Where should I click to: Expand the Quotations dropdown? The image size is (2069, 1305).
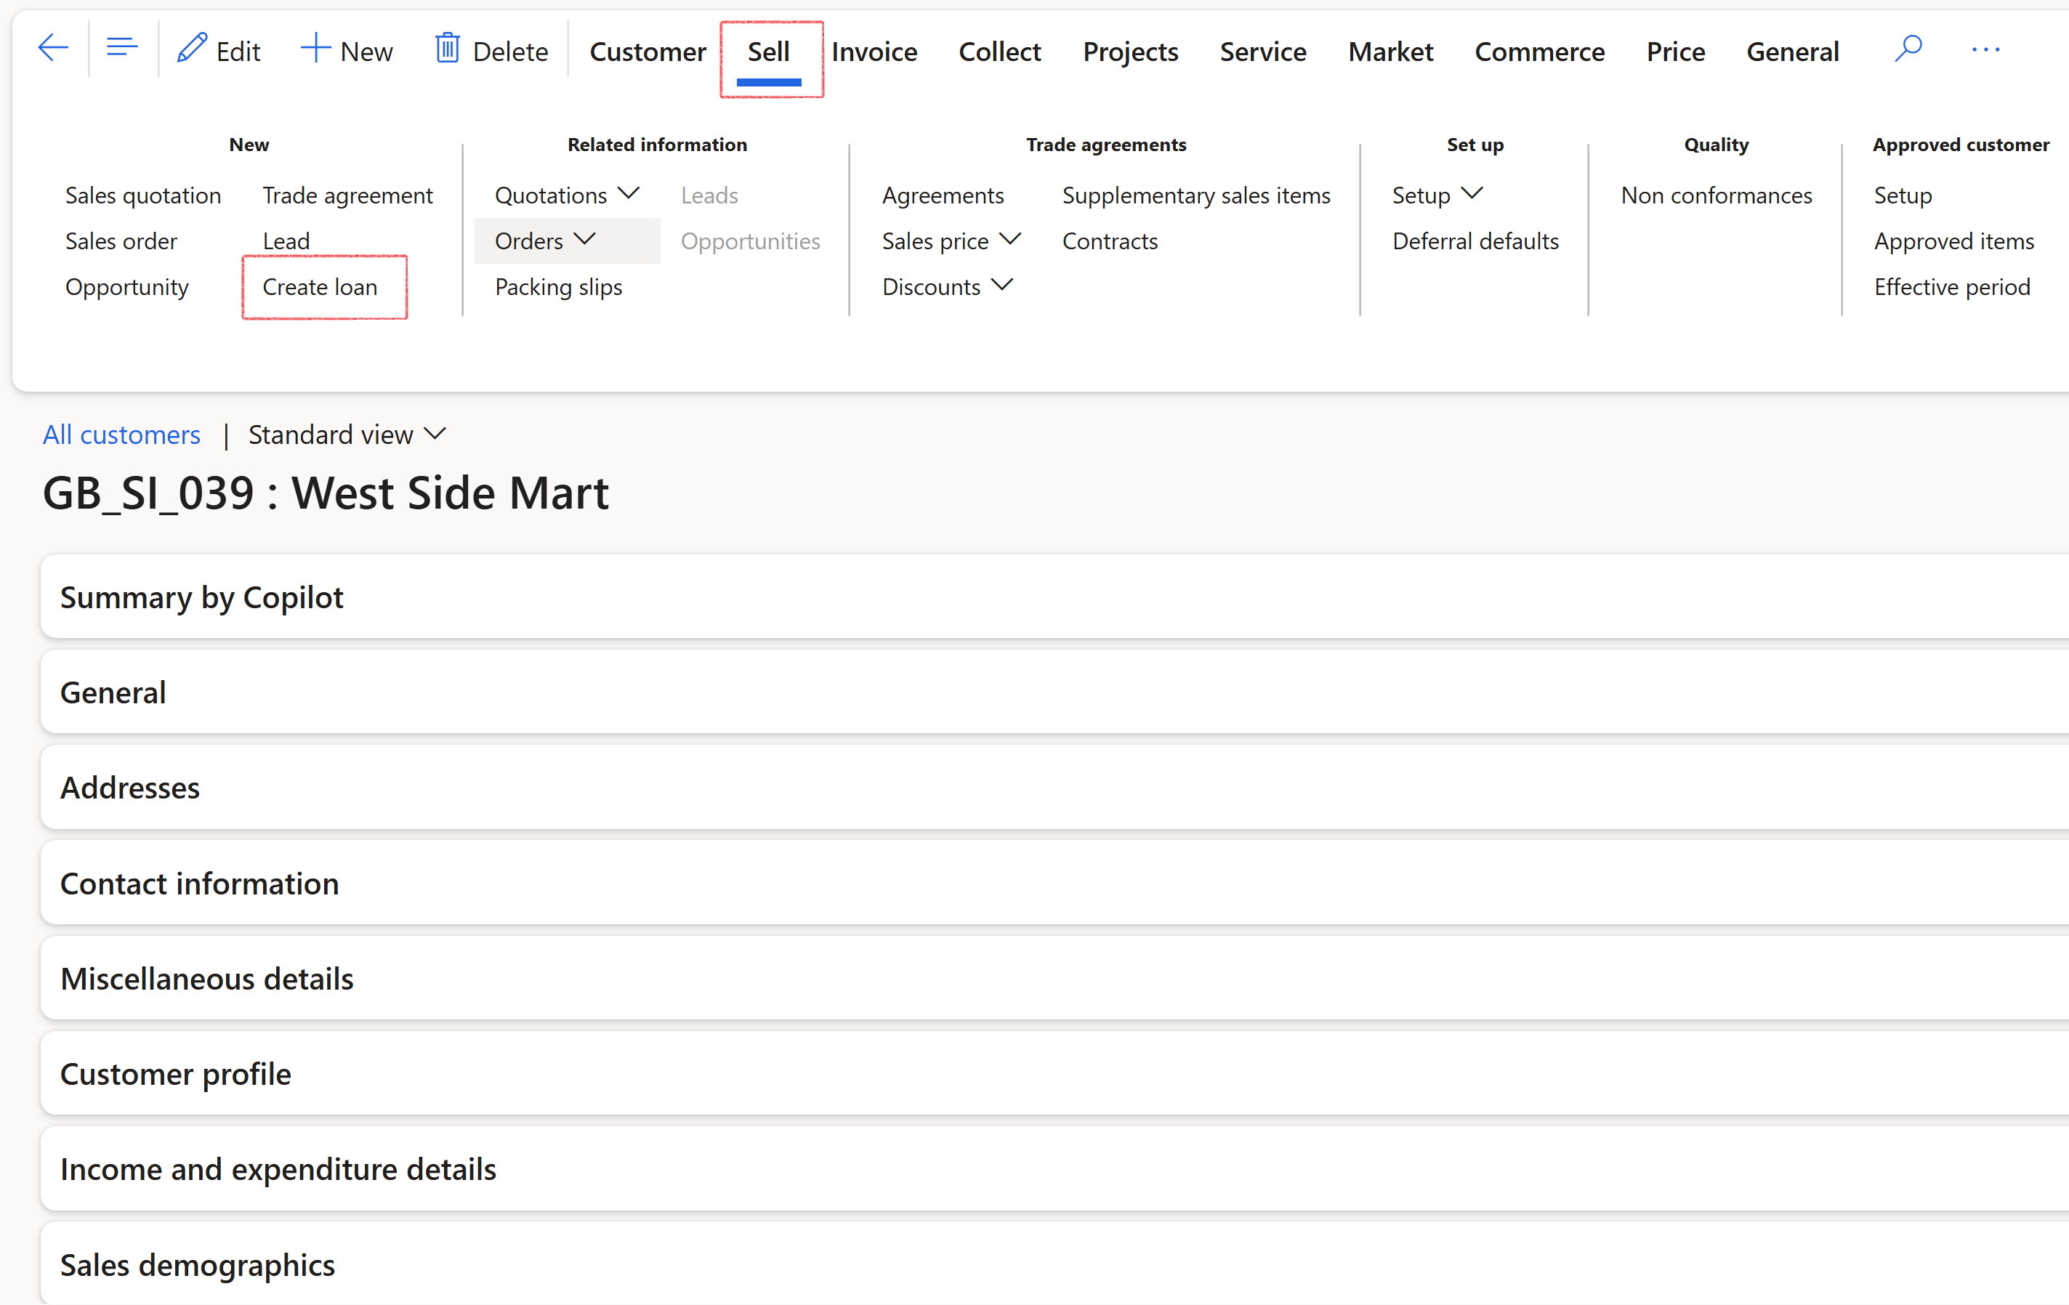tap(567, 195)
